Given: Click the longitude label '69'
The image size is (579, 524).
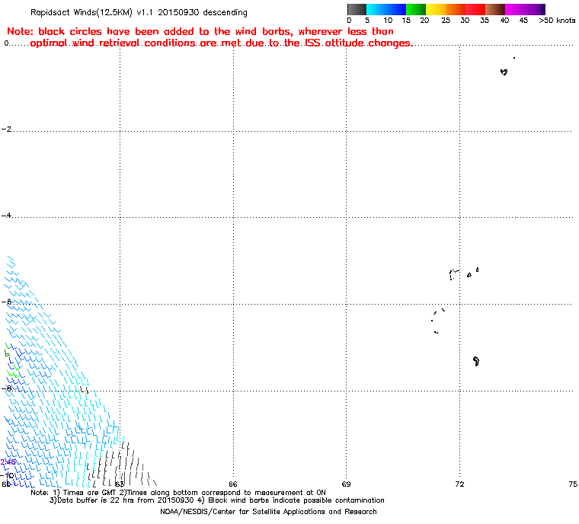Looking at the screenshot, I should [x=346, y=484].
